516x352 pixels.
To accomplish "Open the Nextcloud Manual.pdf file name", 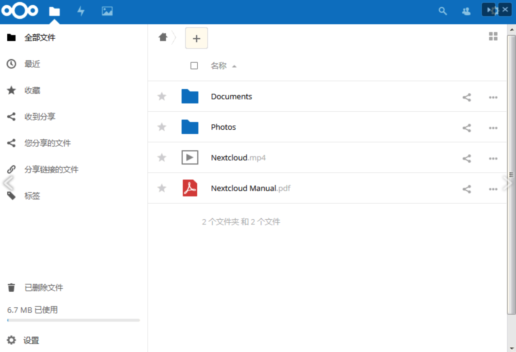I will click(x=251, y=188).
